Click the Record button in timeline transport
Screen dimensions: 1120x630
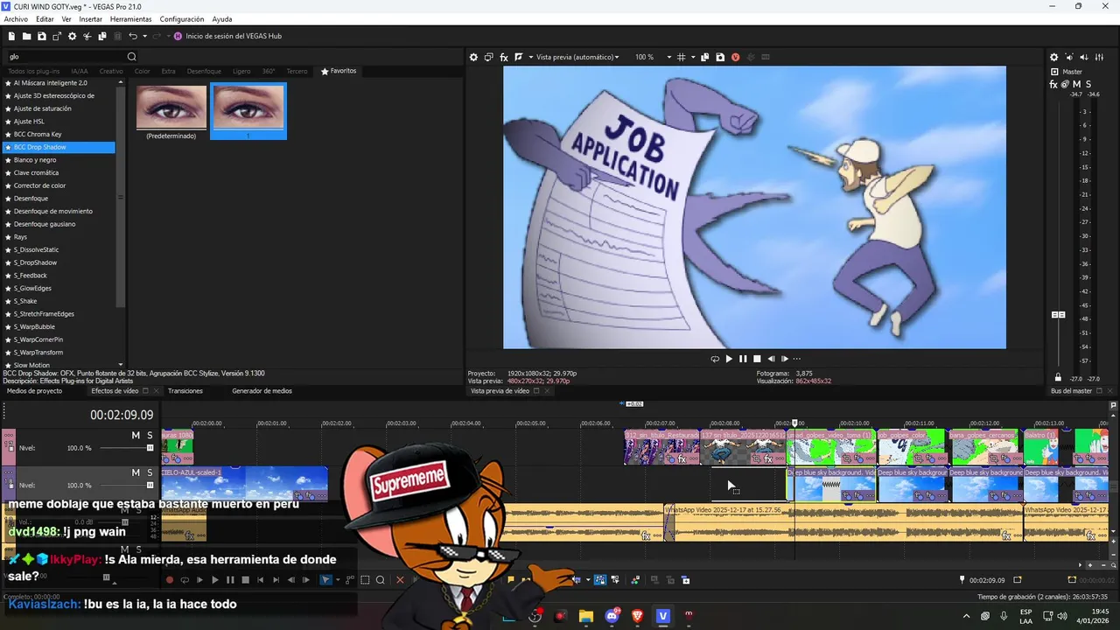(170, 579)
